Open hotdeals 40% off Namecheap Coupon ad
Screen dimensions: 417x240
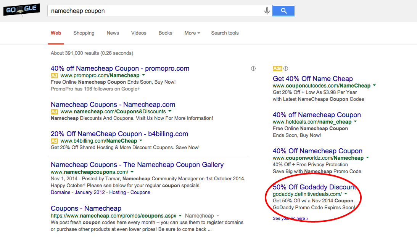[317, 115]
